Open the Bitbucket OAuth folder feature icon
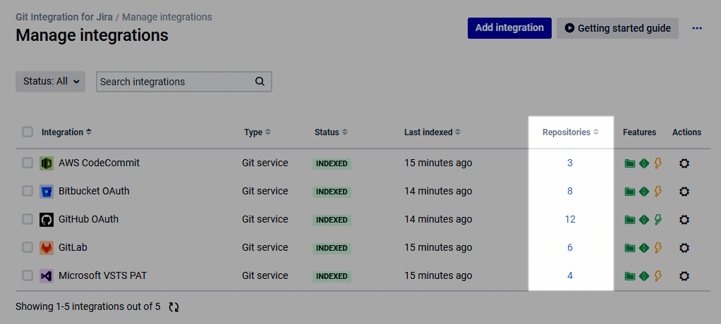Viewport: 721px width, 324px height. (629, 192)
